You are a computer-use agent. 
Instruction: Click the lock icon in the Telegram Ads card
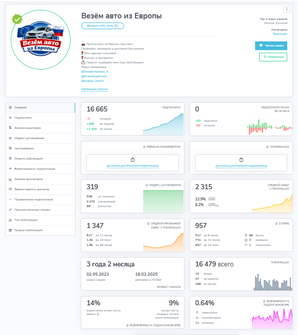[241, 160]
